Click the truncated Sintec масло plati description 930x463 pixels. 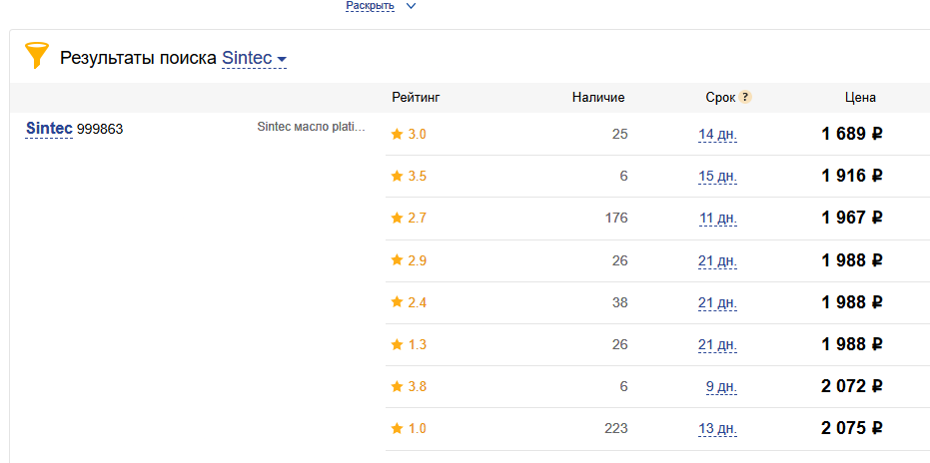pos(312,127)
